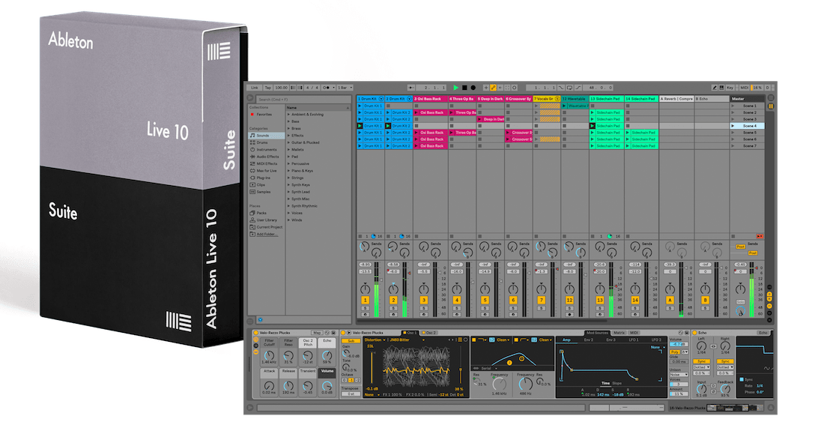This screenshot has width=824, height=428.
Task: Toggle track 7 activator button
Action: pos(542,301)
